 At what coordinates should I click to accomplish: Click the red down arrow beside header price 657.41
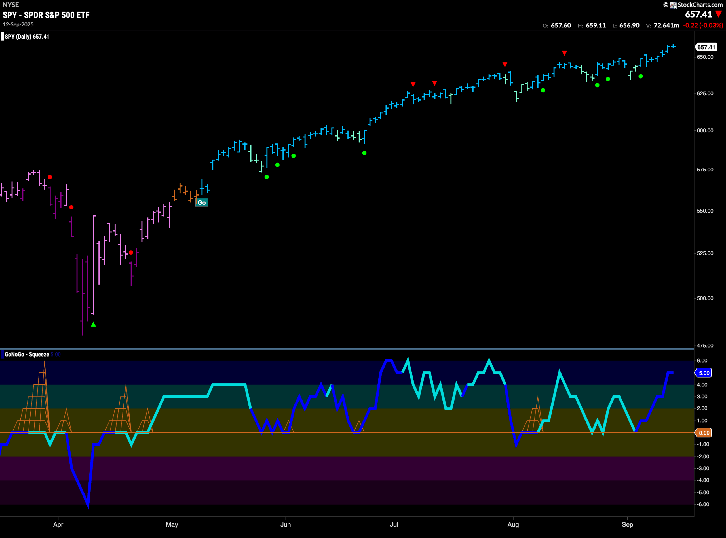point(719,14)
